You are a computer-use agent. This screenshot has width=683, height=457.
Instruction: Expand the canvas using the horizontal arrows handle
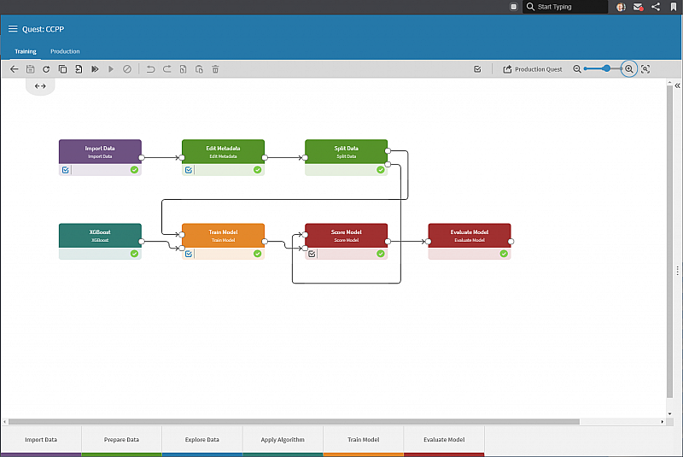40,86
